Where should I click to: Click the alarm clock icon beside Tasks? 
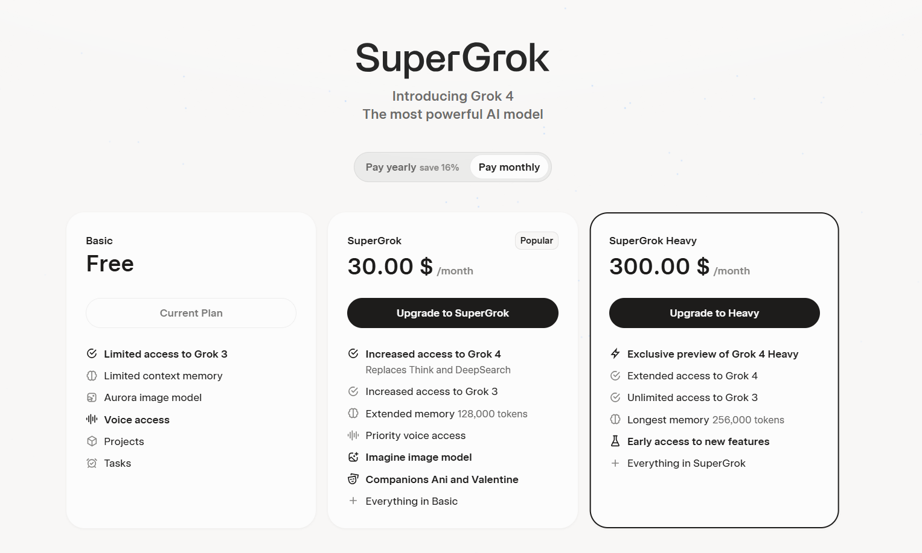tap(92, 463)
